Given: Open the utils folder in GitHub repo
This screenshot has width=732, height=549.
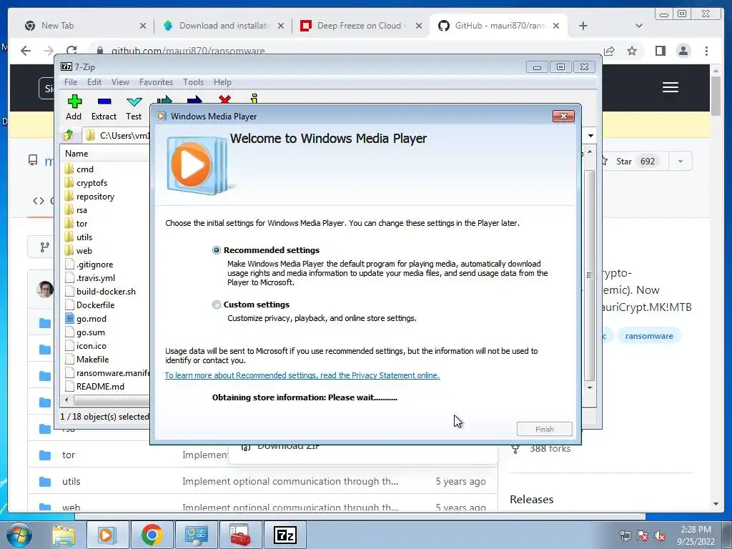Looking at the screenshot, I should click(x=71, y=481).
